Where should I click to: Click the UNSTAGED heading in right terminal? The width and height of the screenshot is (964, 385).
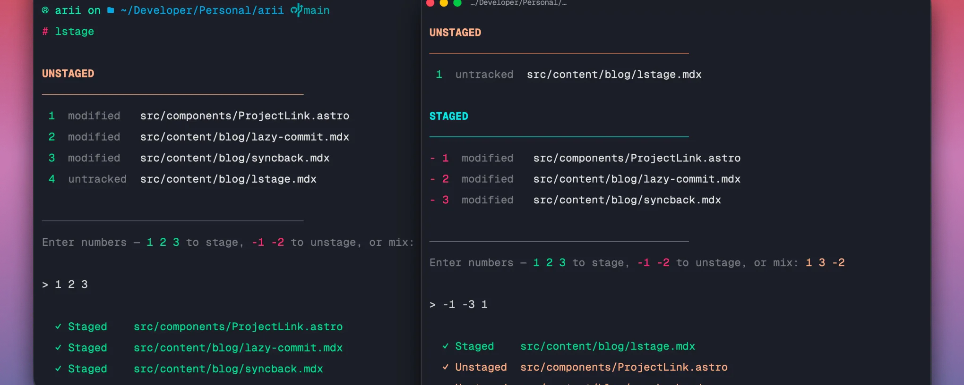[455, 33]
